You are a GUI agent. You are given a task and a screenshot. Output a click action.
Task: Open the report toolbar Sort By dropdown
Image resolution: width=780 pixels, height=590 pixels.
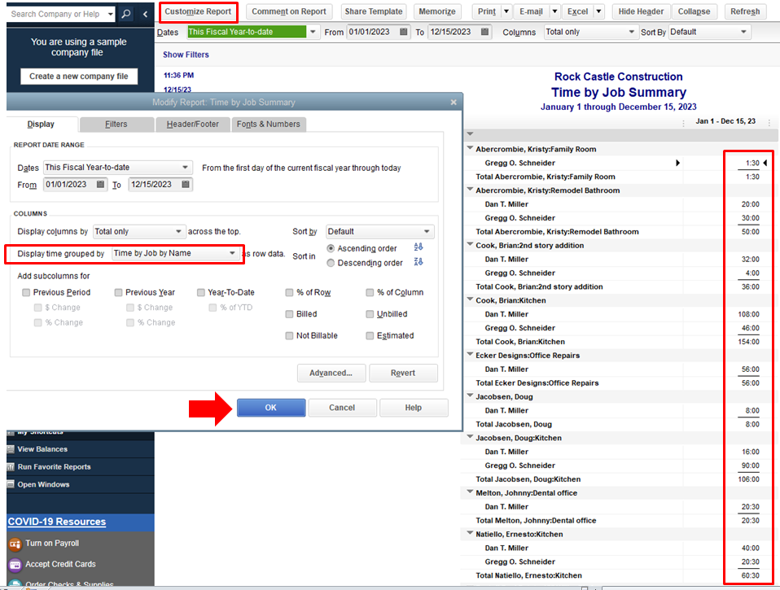[709, 32]
